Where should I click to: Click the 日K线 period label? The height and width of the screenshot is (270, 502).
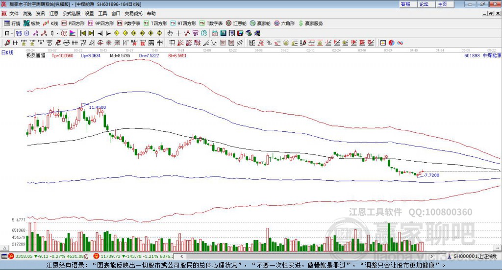(7, 52)
